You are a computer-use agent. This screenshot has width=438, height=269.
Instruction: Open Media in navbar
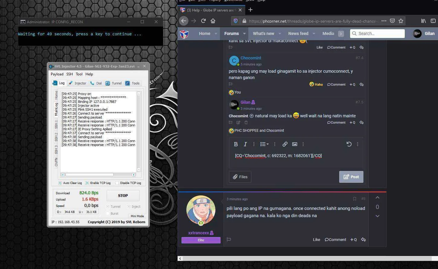(x=328, y=33)
